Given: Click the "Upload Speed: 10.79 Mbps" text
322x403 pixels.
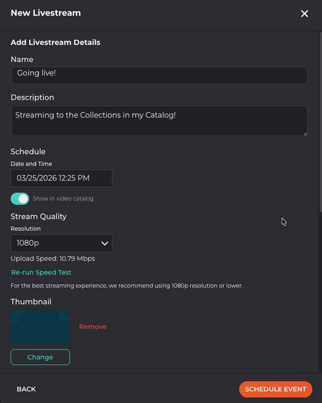Looking at the screenshot, I should tap(53, 258).
